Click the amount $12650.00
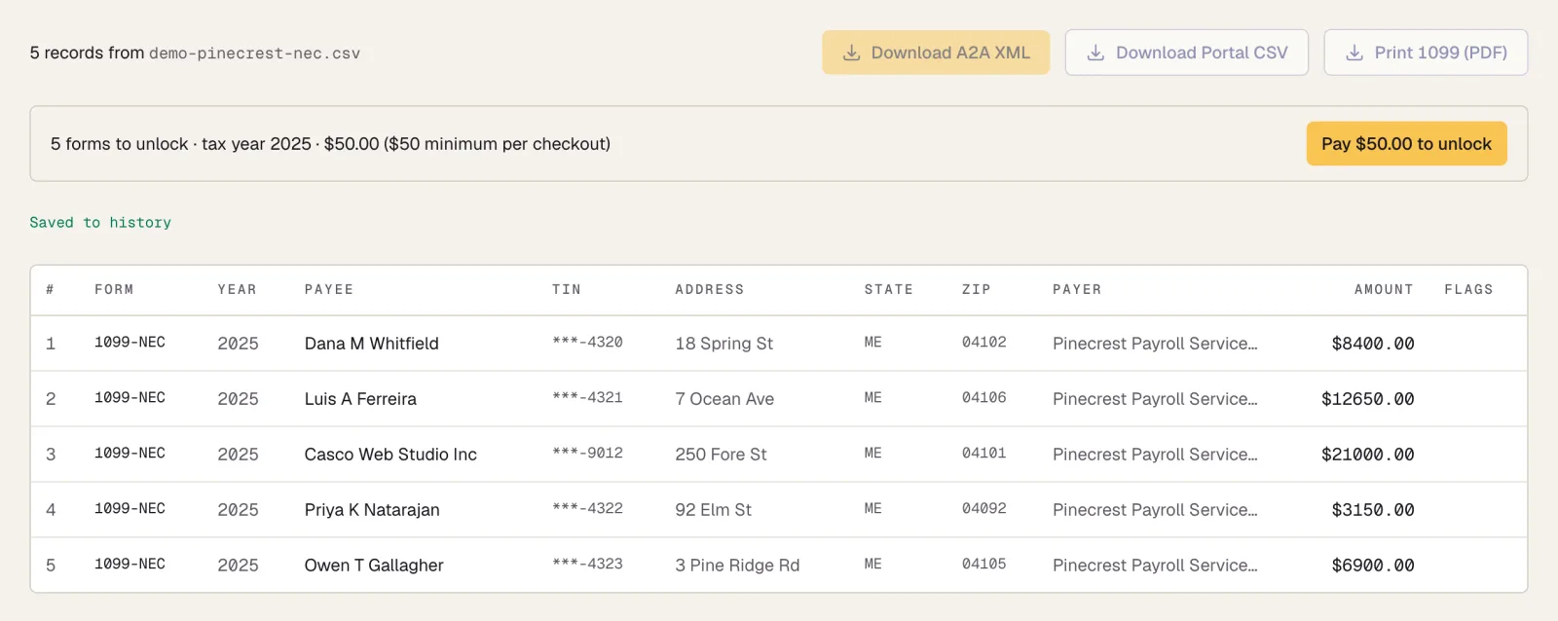Viewport: 1558px width, 621px height. click(1368, 399)
